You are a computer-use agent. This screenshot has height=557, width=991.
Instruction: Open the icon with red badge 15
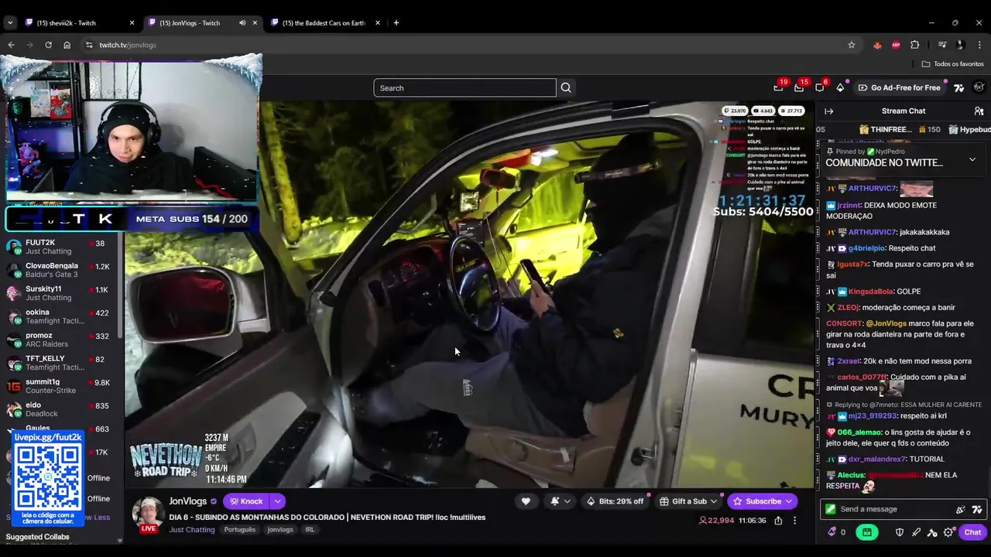(x=799, y=87)
